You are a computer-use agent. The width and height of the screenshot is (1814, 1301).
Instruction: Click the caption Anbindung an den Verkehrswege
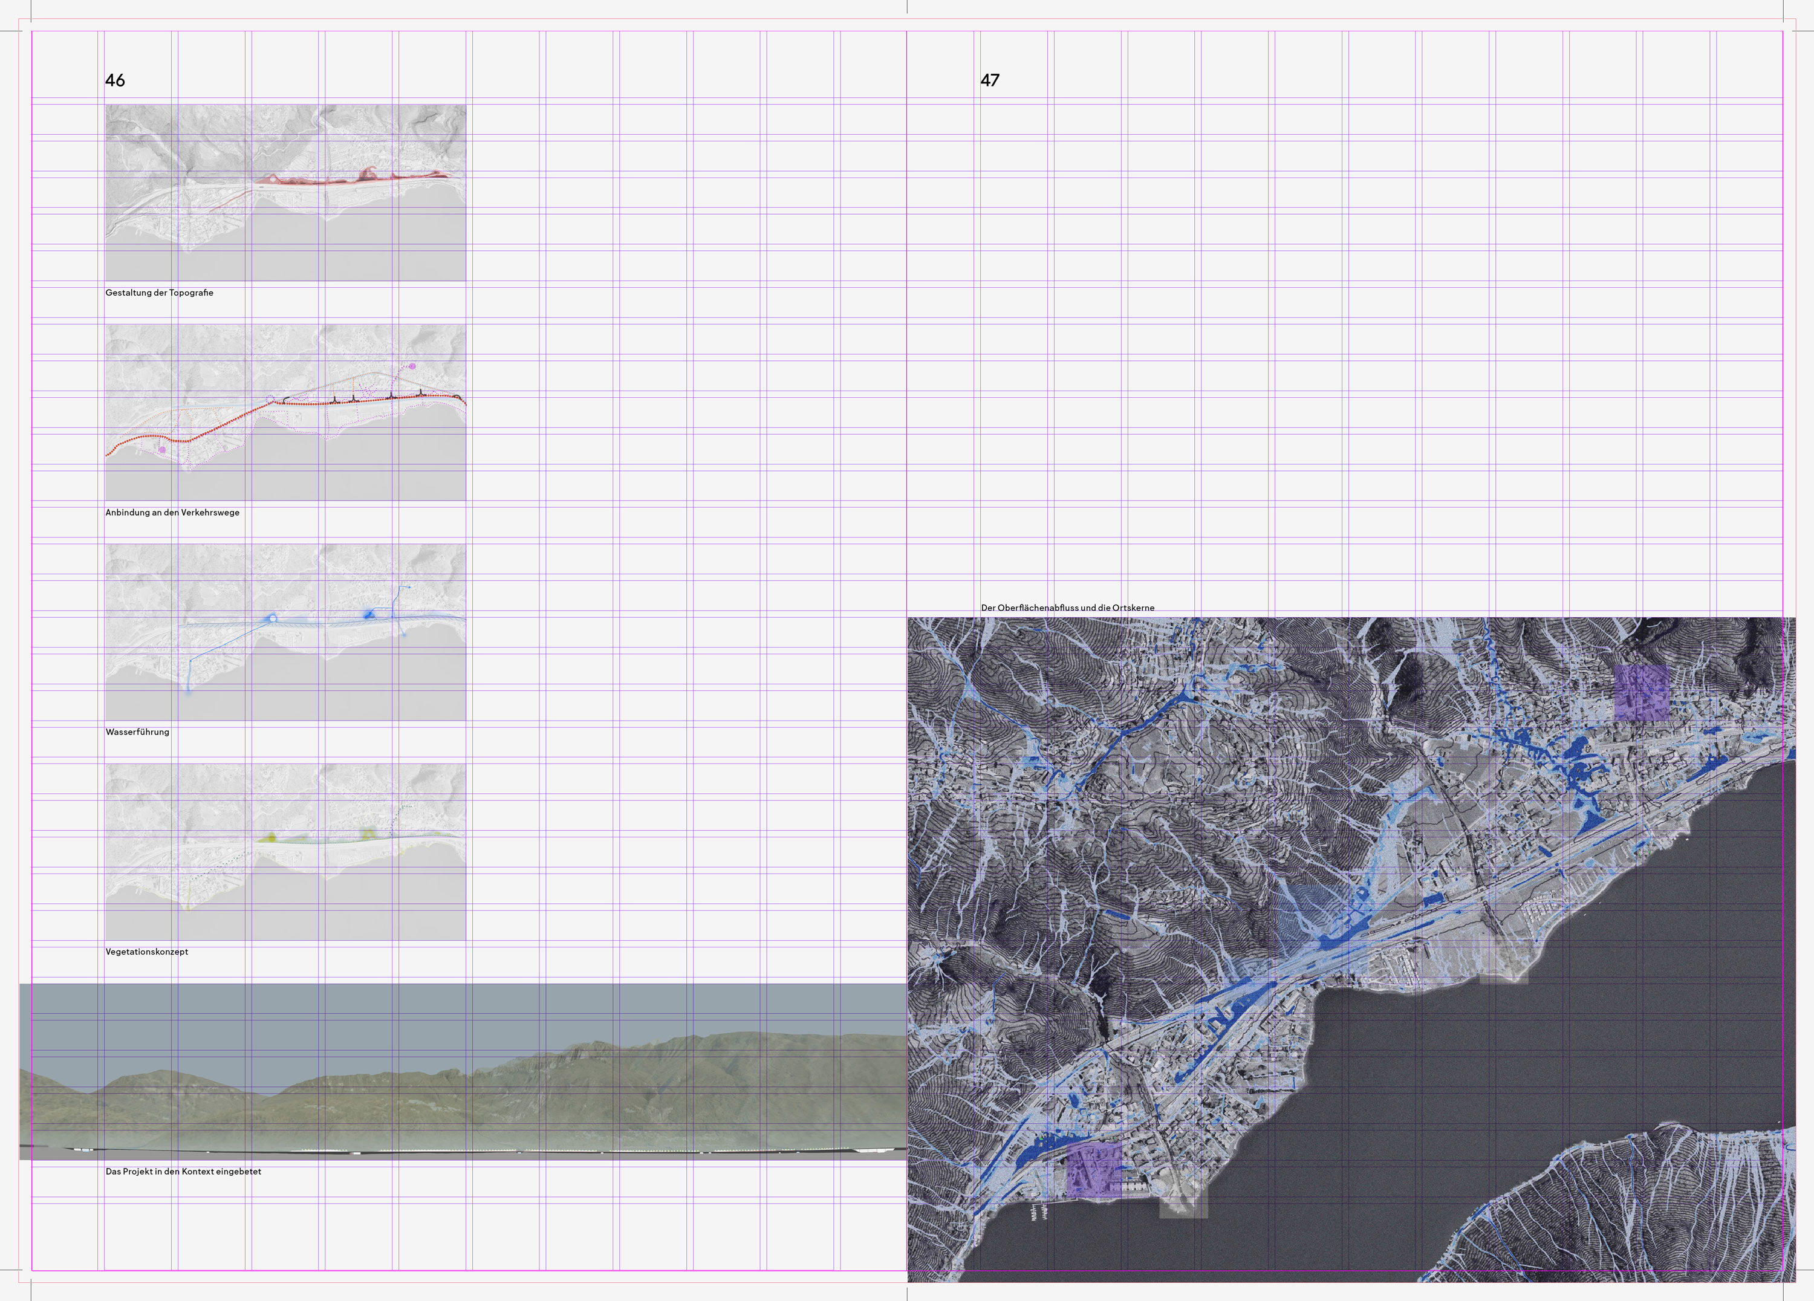click(172, 513)
